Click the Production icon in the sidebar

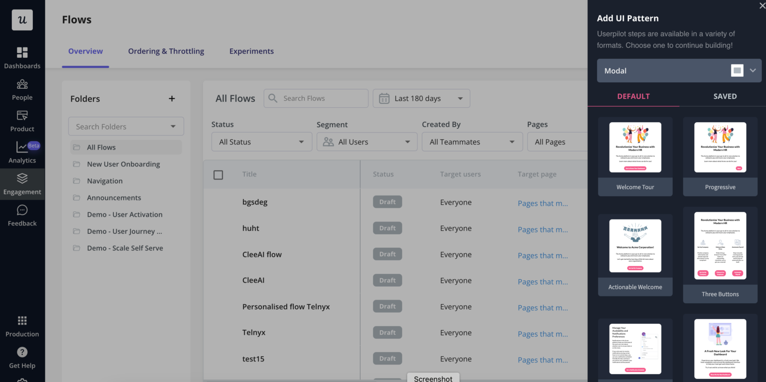click(22, 326)
